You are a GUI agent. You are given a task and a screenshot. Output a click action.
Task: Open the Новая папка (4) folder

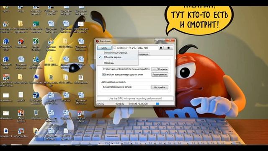click(x=51, y=80)
